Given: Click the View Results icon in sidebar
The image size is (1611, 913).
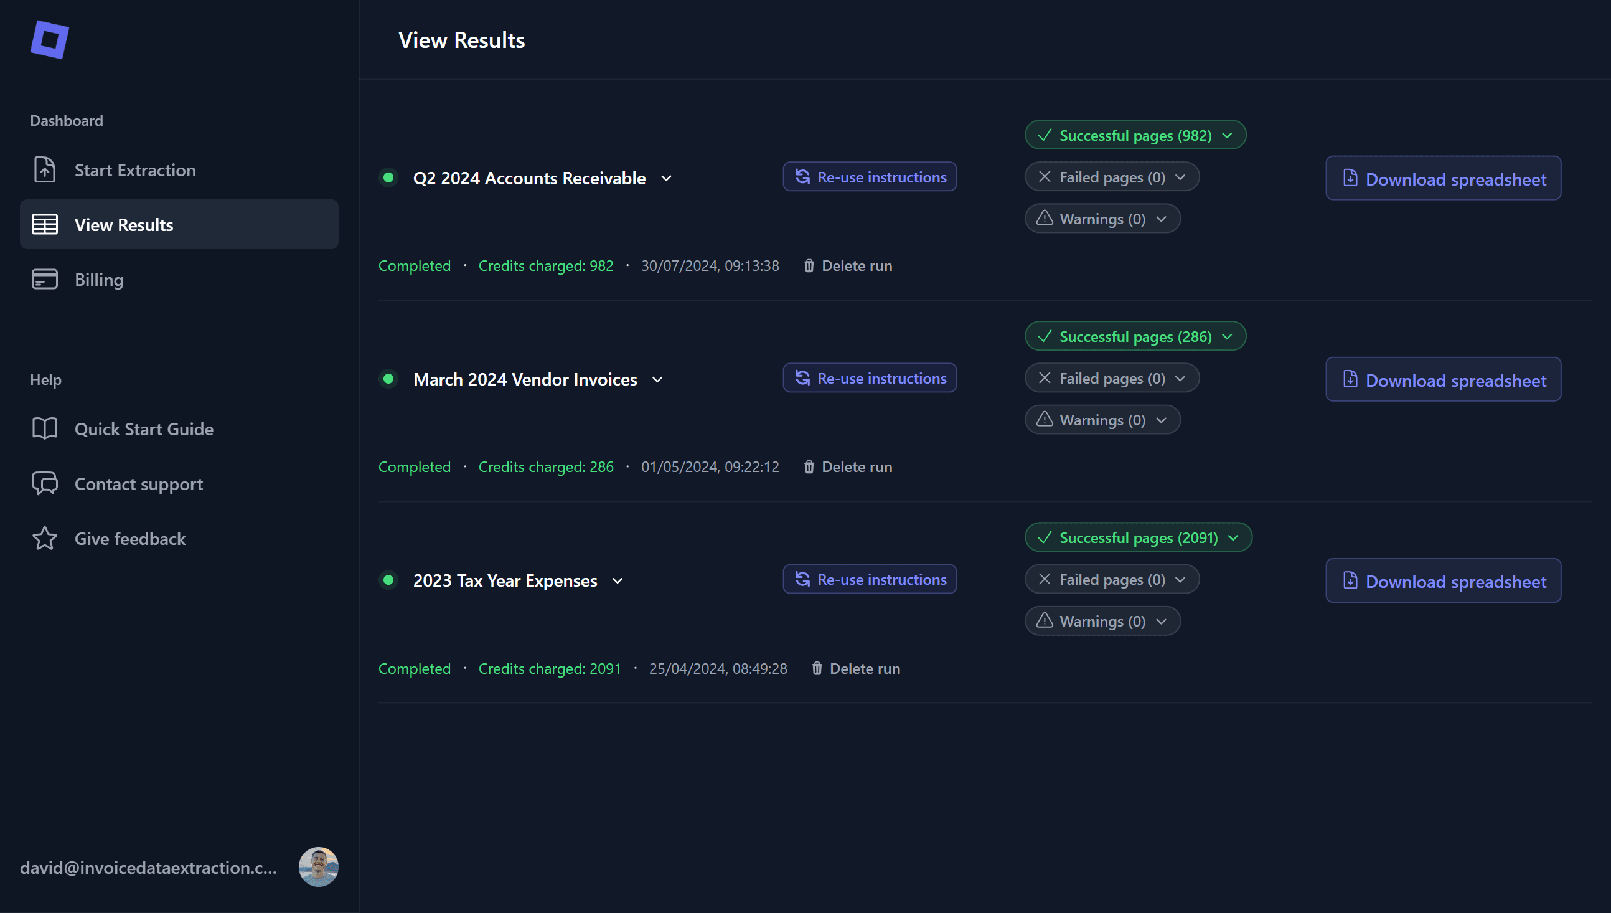Looking at the screenshot, I should 44,224.
